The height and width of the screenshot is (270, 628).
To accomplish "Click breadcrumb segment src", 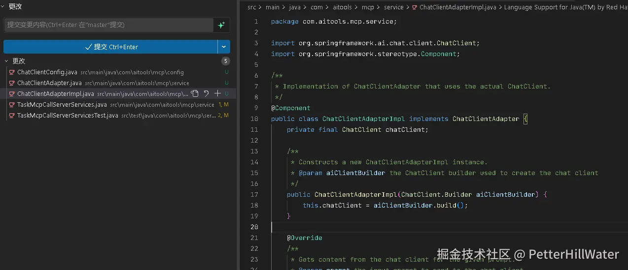I will 252,7.
